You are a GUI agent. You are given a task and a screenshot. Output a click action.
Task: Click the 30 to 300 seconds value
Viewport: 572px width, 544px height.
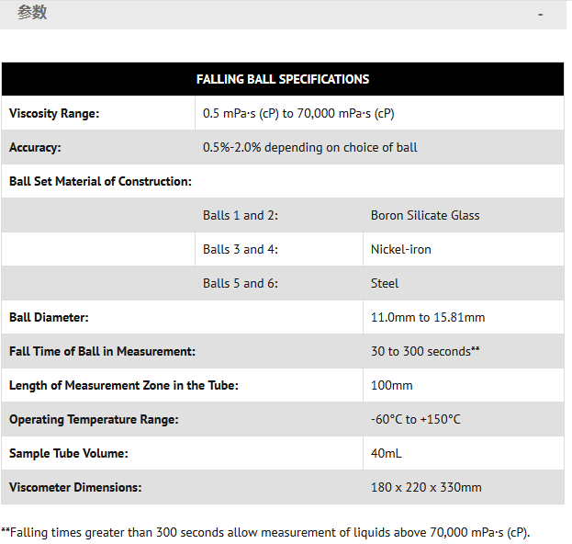[425, 351]
